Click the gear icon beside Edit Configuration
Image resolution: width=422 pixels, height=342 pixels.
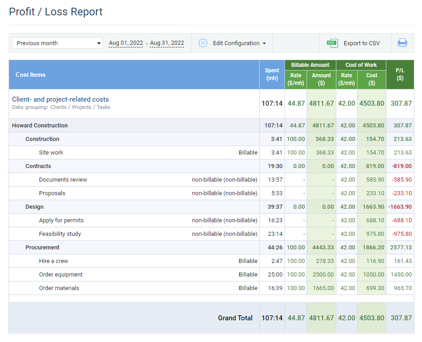203,43
